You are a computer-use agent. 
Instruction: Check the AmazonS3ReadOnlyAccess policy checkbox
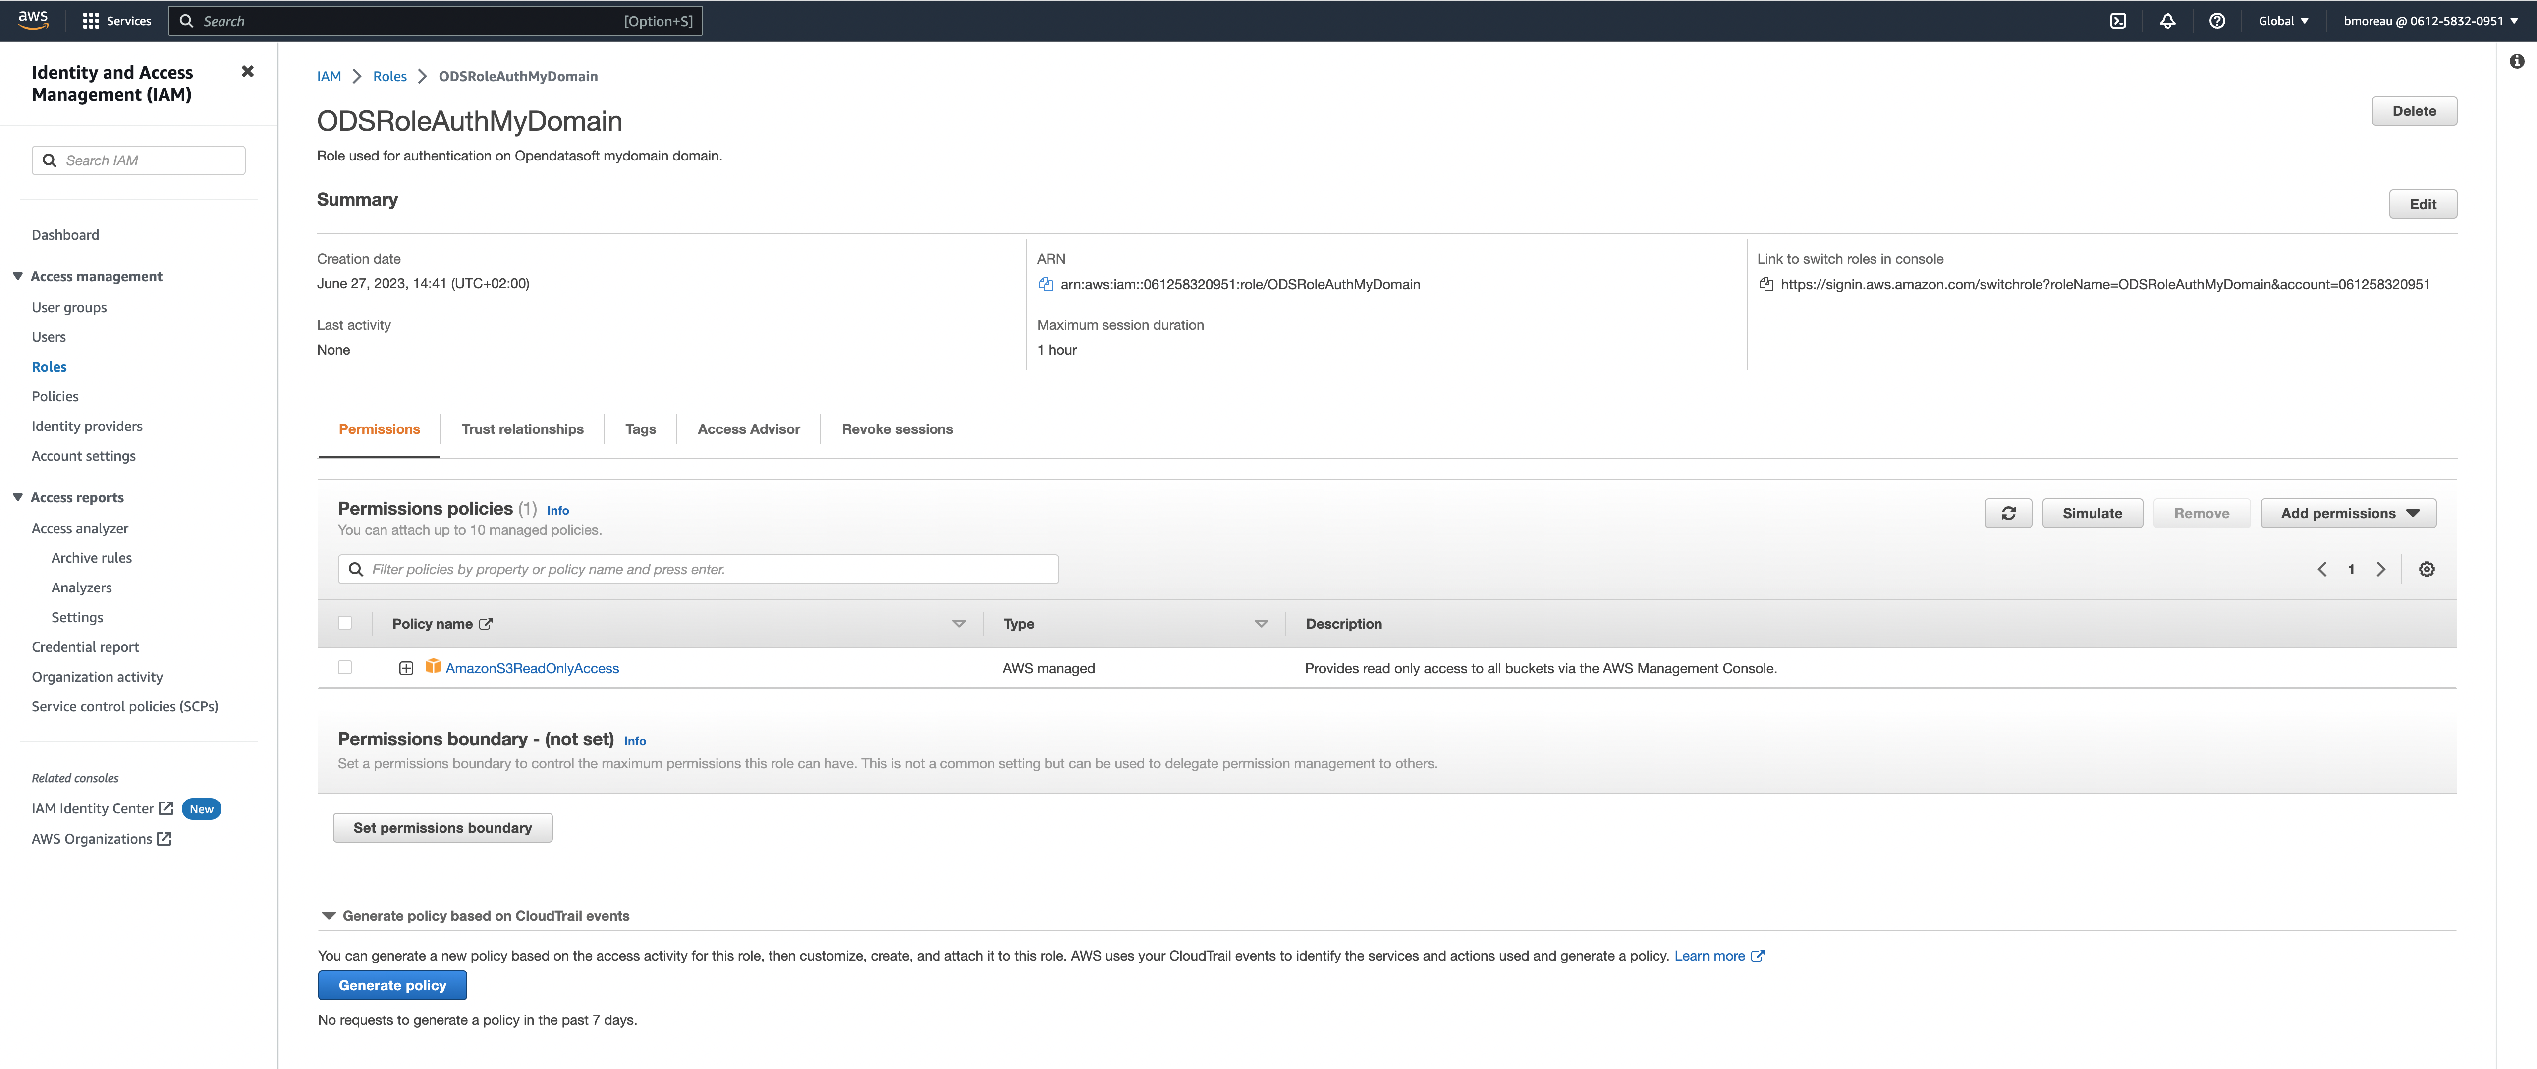pyautogui.click(x=345, y=667)
